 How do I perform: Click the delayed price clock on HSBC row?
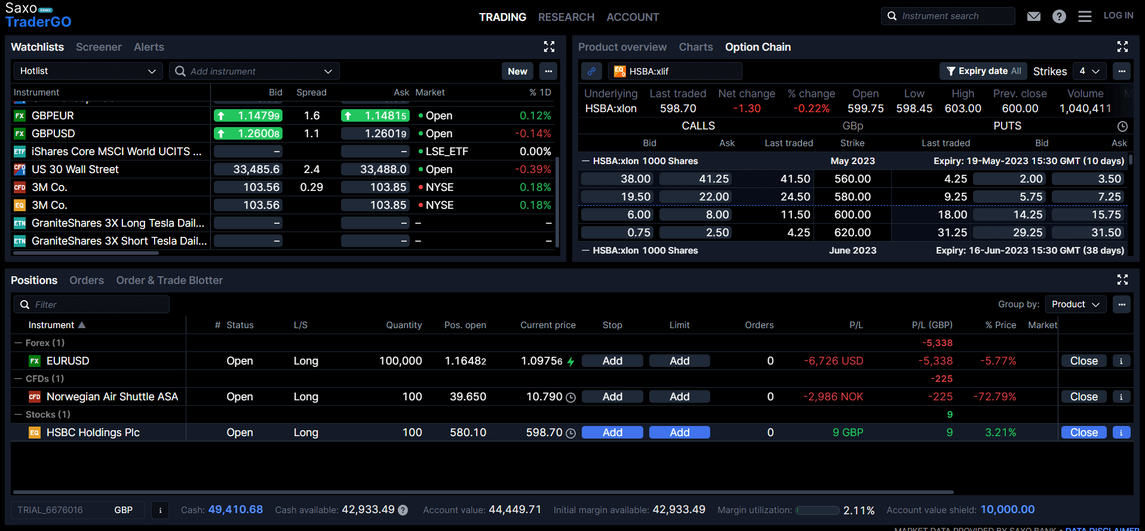point(570,433)
